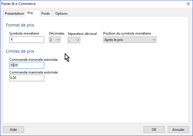Image resolution: width=193 pixels, height=136 pixels.
Task: Switch to the Présentation tab
Action: (x=14, y=14)
